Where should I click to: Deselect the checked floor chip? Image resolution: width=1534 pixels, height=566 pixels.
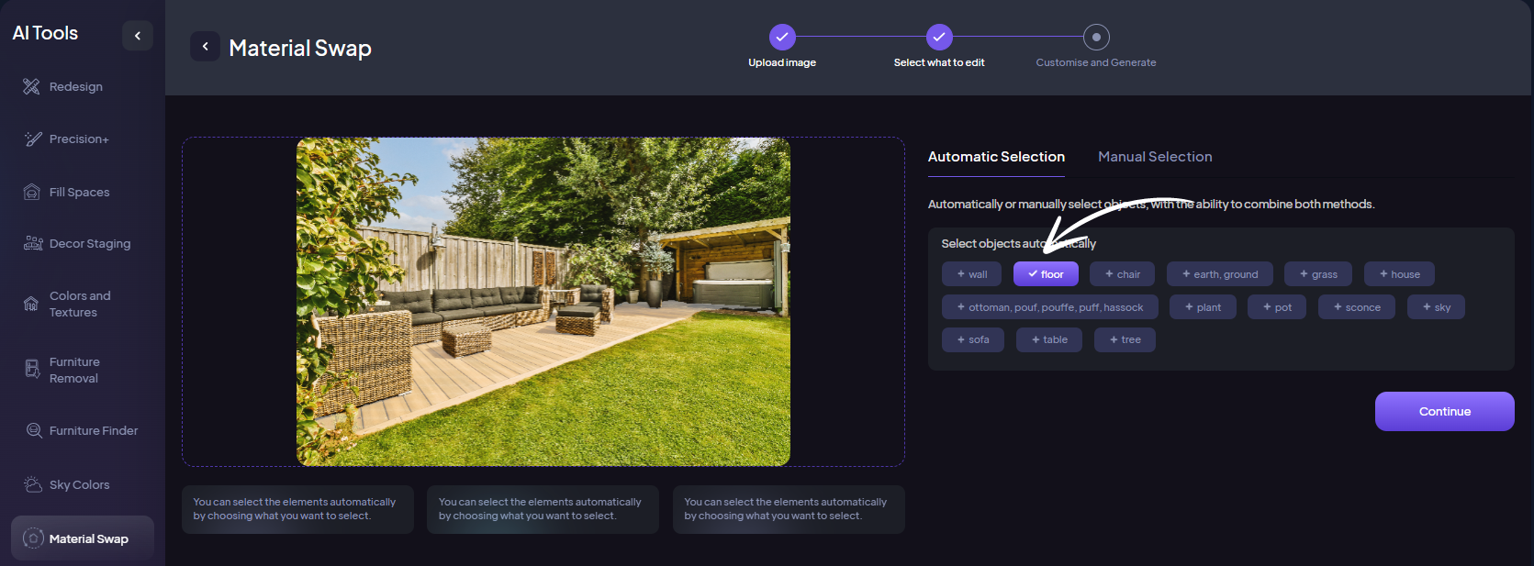pyautogui.click(x=1046, y=274)
